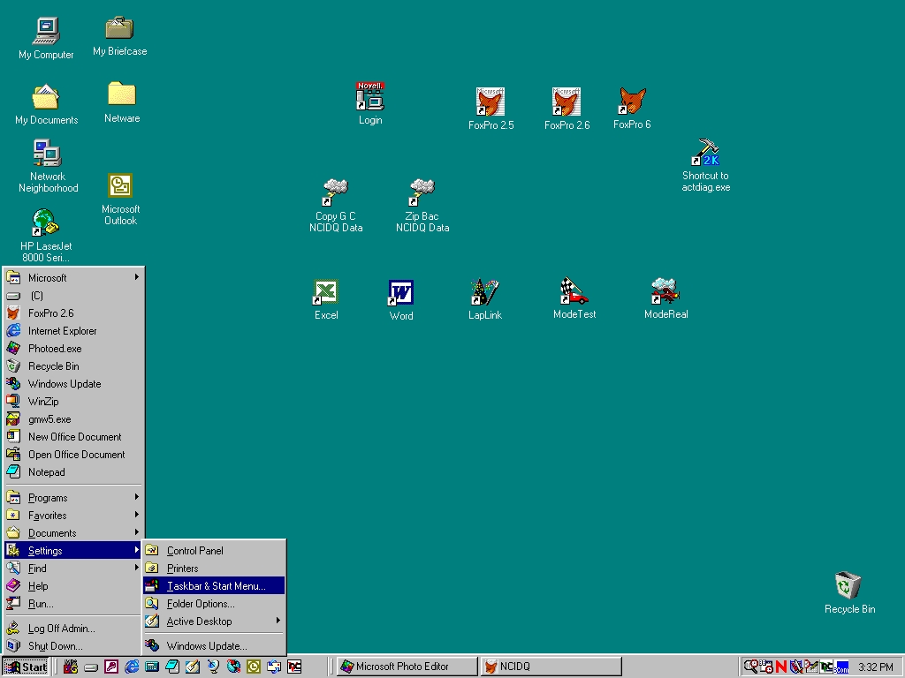Click the antivirus shield tray icon

796,667
